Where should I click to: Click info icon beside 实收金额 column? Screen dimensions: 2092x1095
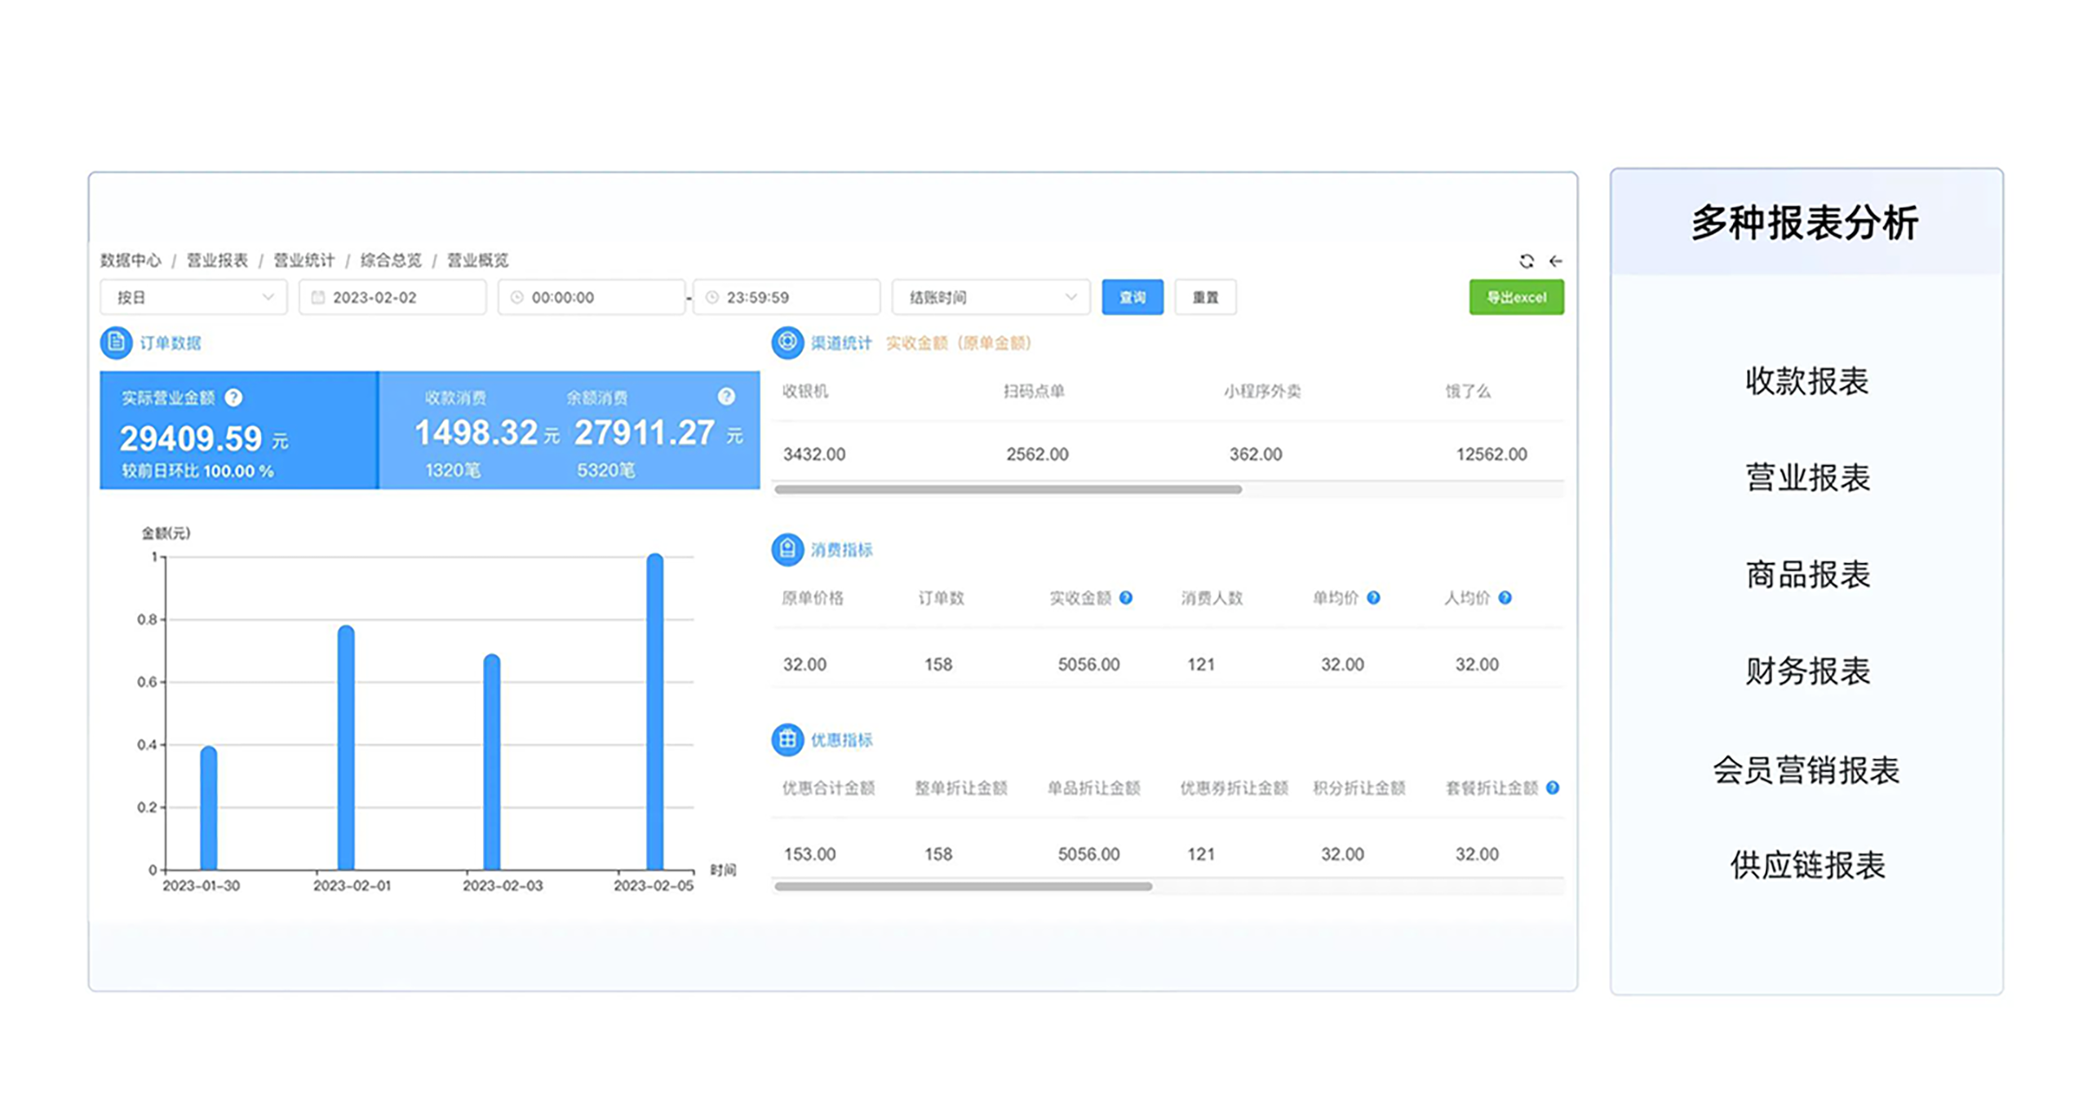pos(1125,598)
